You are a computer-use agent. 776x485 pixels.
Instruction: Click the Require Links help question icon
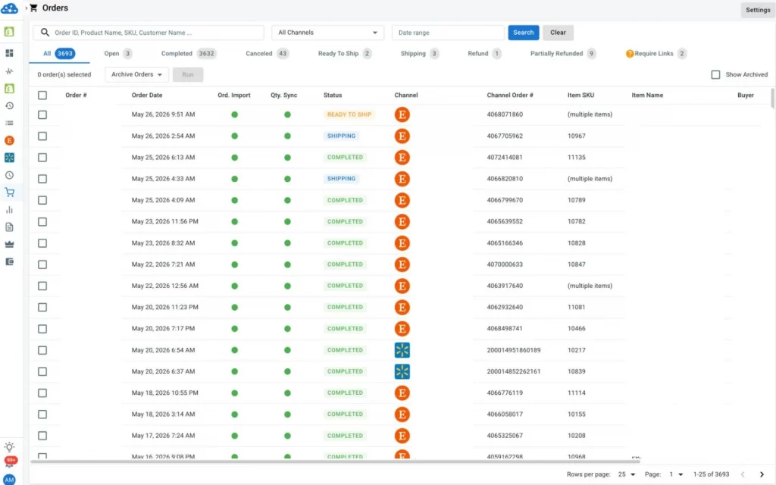click(630, 54)
